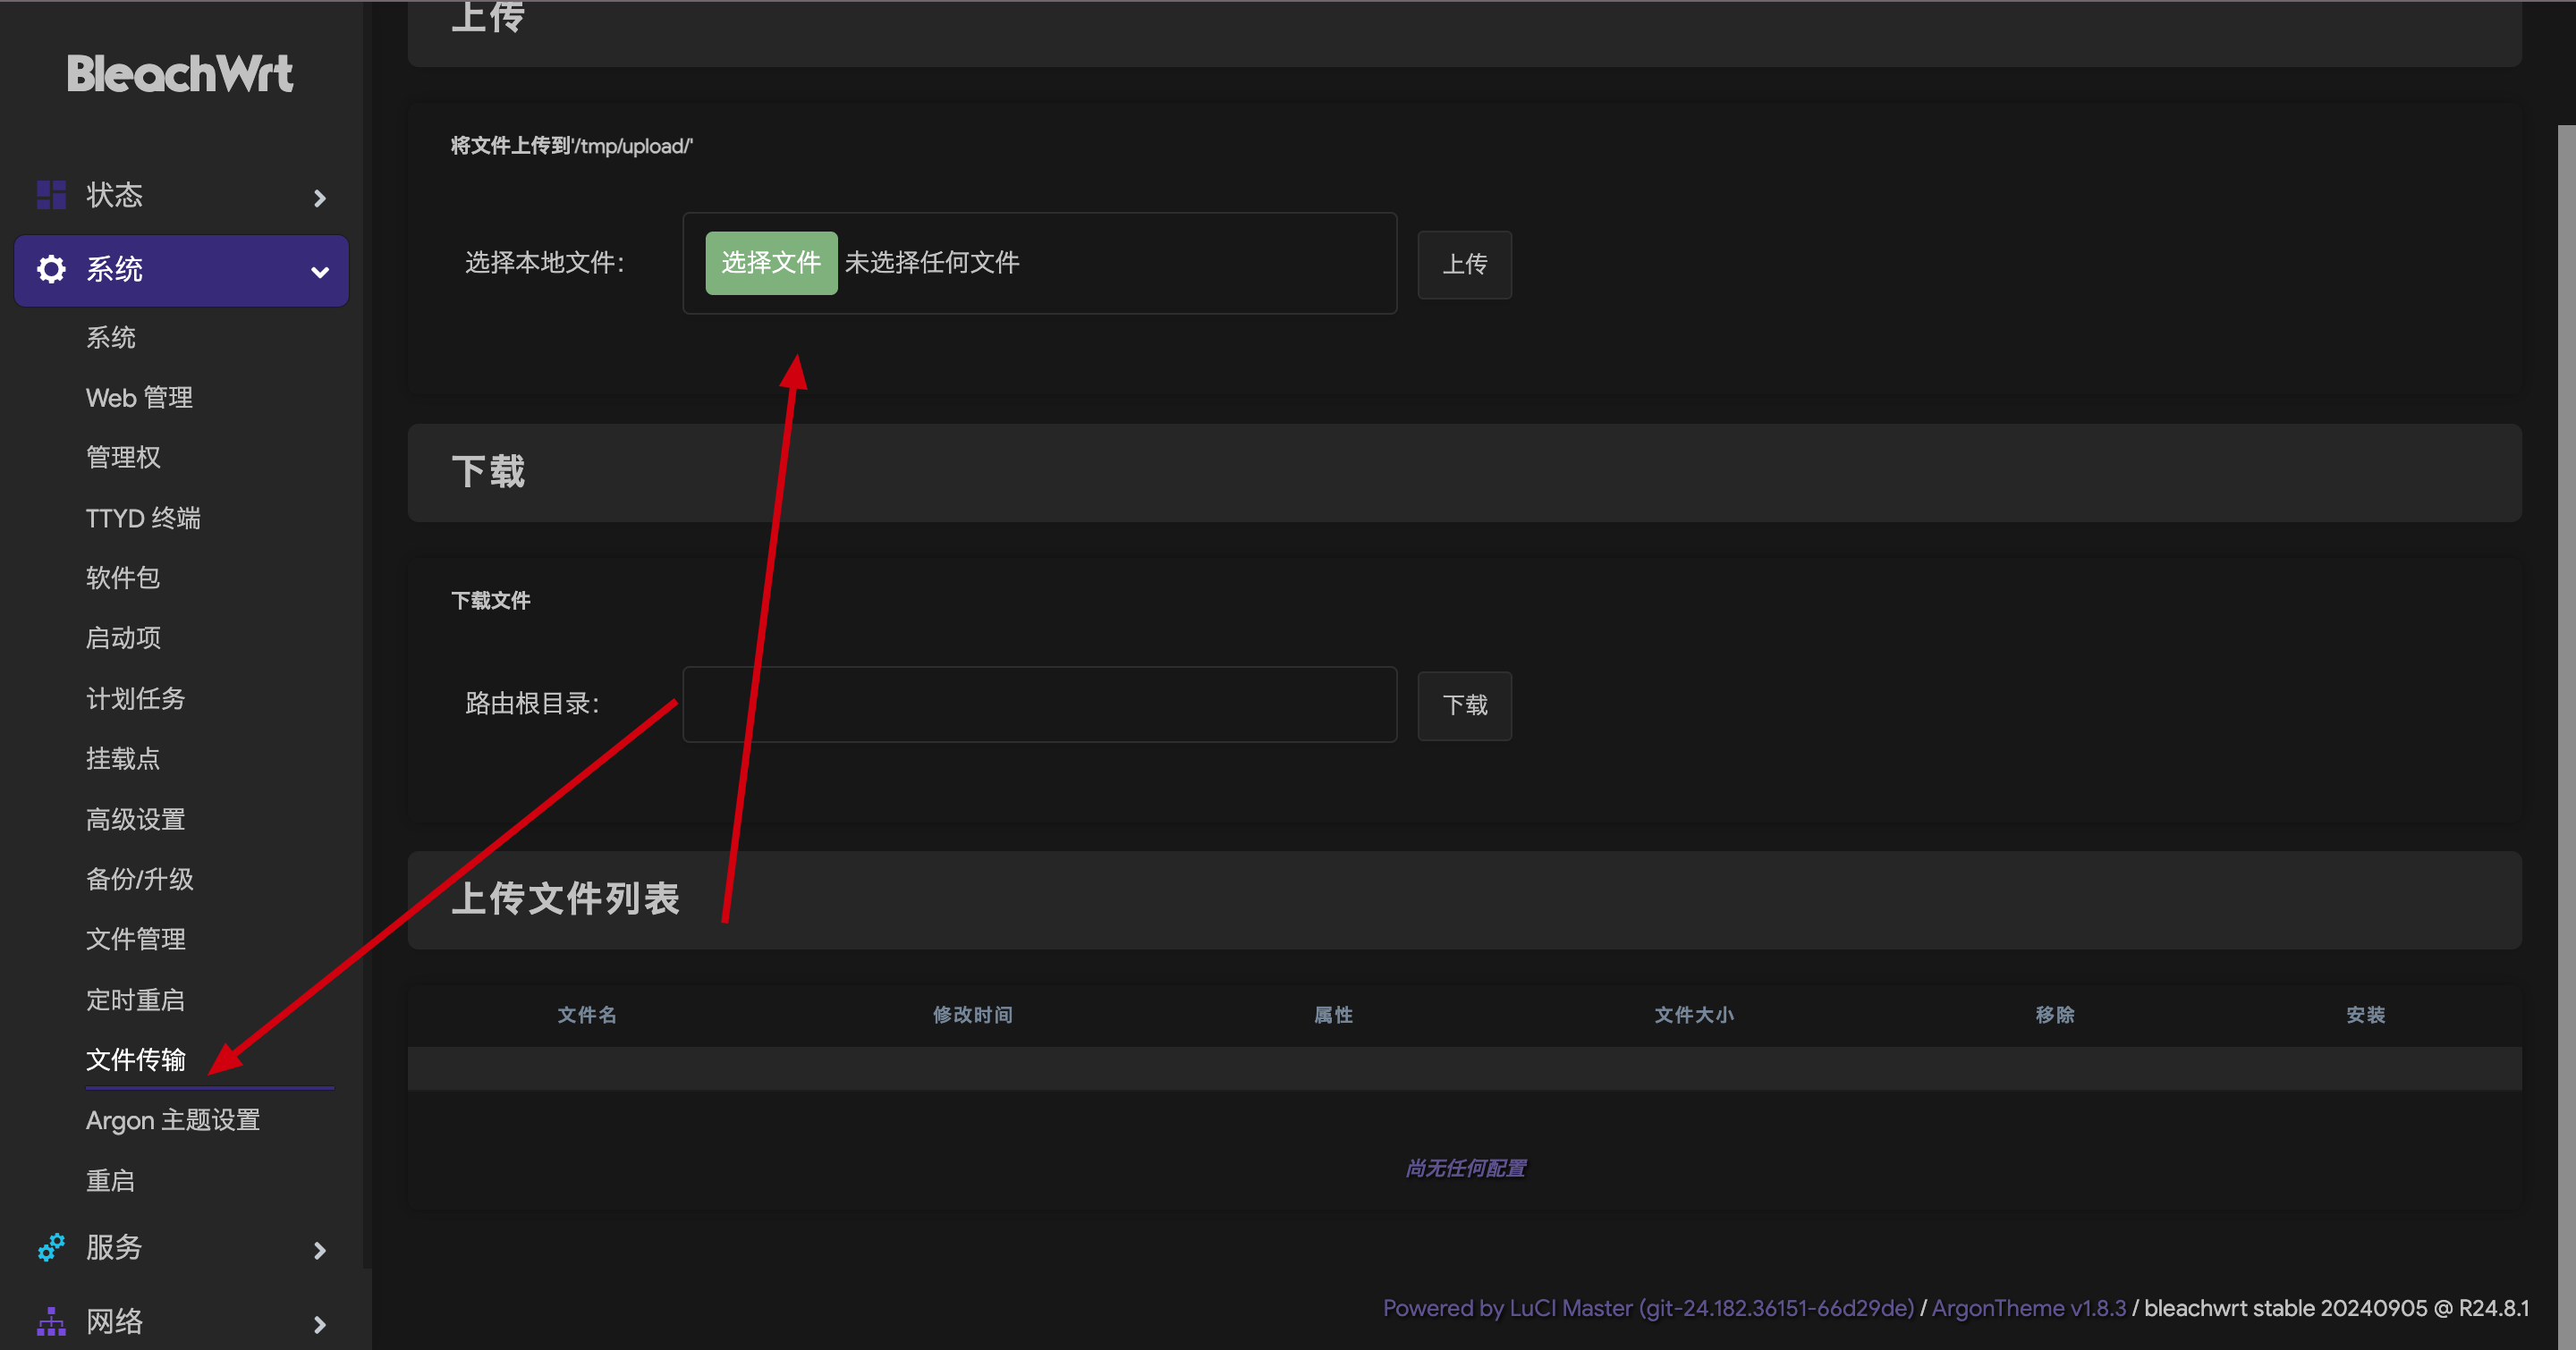
Task: Click the Status dashboard icon in sidebar
Action: click(x=51, y=196)
